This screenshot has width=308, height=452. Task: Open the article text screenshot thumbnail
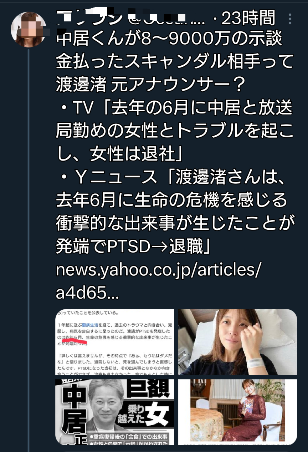pos(115,342)
